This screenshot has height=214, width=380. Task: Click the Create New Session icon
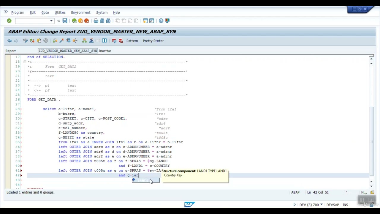(145, 21)
